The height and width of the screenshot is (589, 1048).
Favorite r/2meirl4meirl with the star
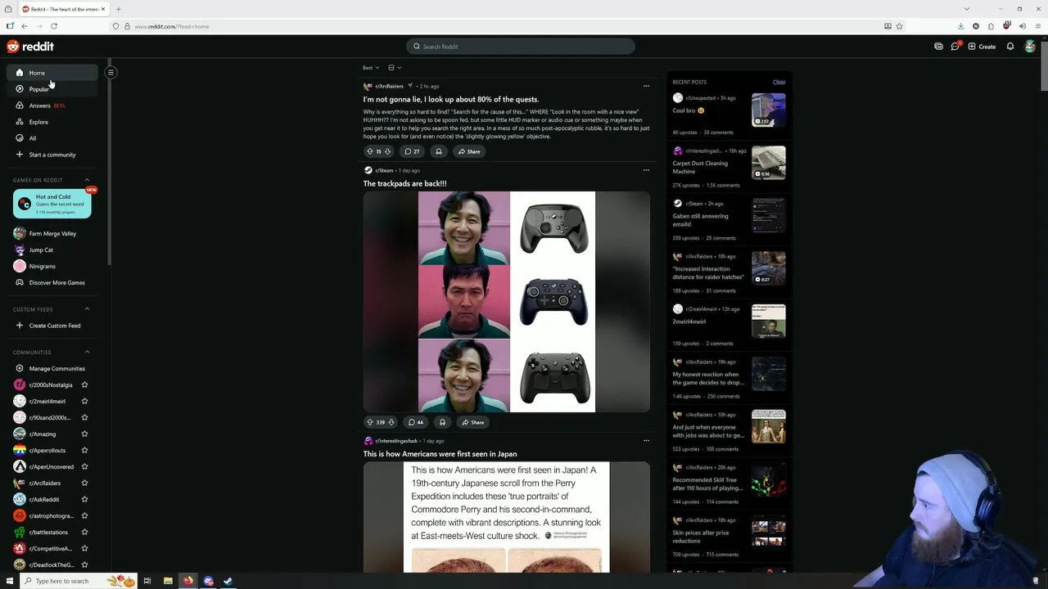84,401
